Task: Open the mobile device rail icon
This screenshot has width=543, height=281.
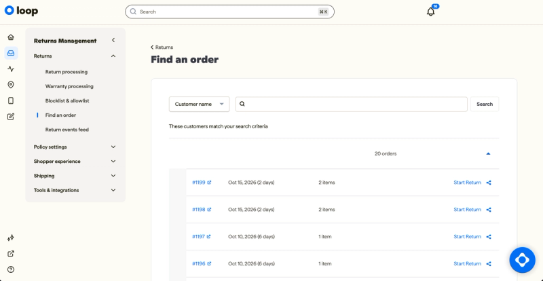Action: point(11,101)
